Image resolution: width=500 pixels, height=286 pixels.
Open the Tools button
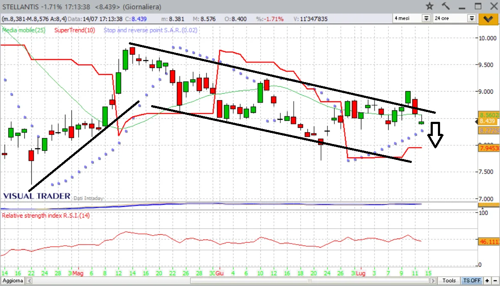(x=449, y=280)
